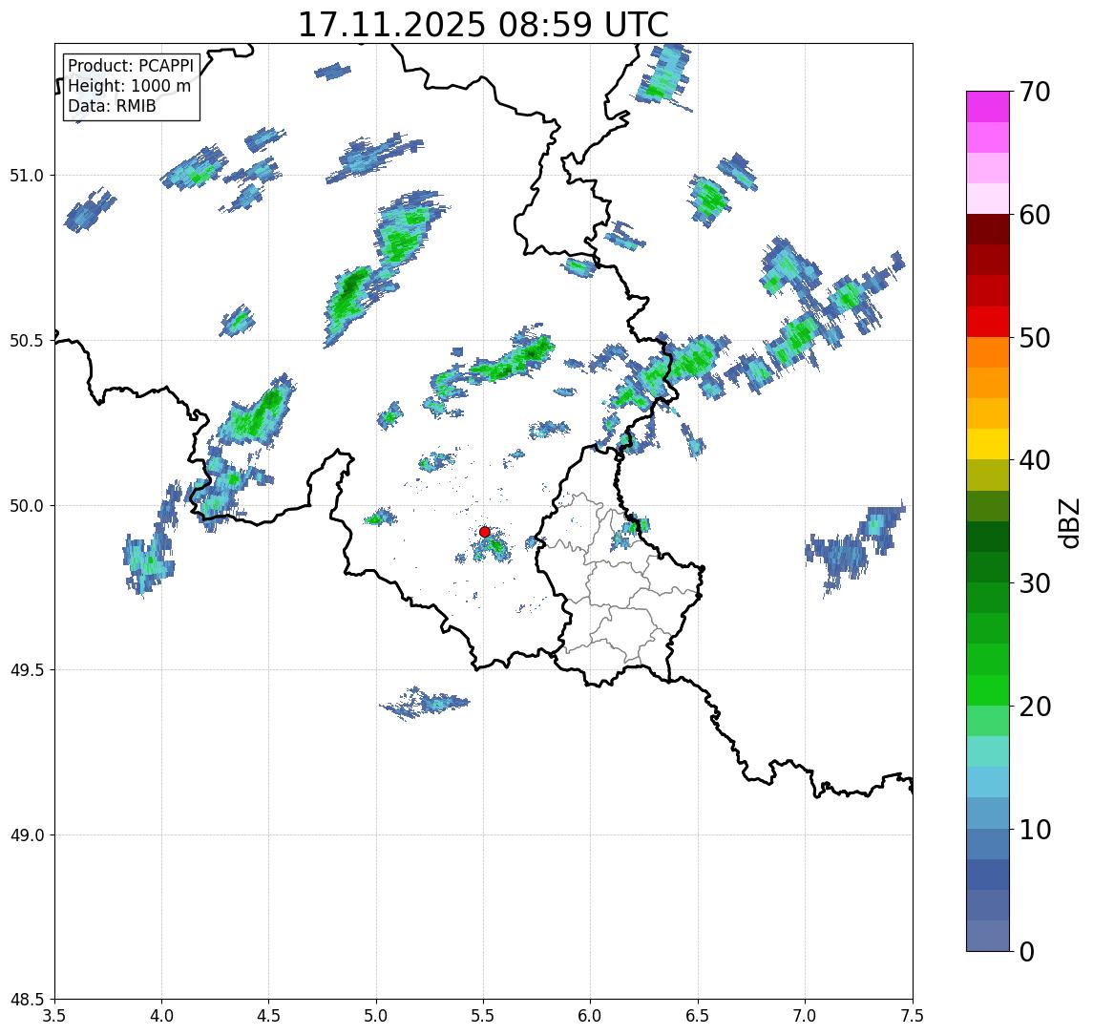This screenshot has width=1093, height=1035.
Task: Click the radar echo near 49.4N 5.2E
Action: click(425, 703)
